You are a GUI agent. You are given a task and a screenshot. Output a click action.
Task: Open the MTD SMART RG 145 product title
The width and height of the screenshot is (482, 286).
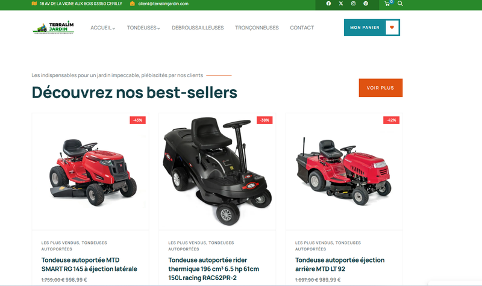point(89,264)
